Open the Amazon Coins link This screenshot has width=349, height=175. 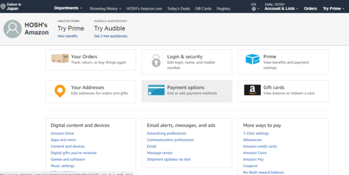[x=255, y=153]
